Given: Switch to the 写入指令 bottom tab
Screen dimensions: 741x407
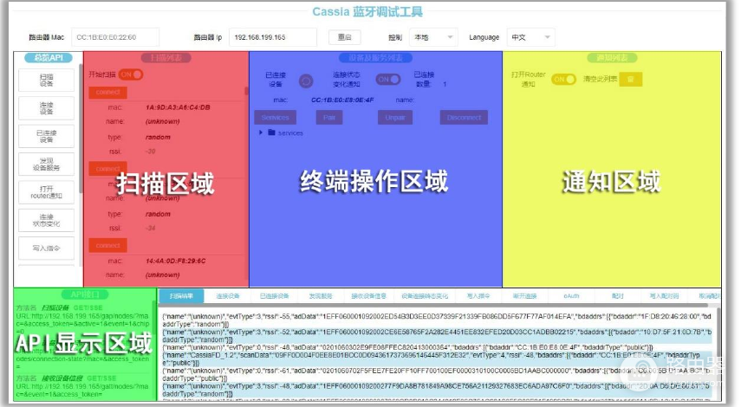Looking at the screenshot, I should [478, 296].
